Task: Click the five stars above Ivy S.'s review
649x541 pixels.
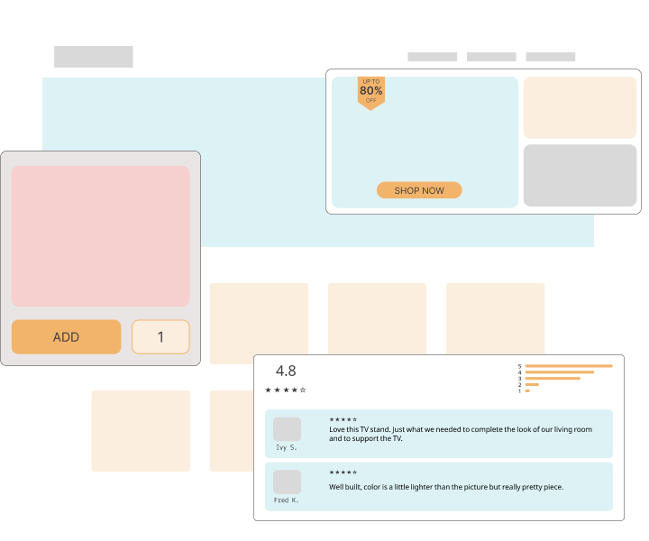Action: point(343,419)
